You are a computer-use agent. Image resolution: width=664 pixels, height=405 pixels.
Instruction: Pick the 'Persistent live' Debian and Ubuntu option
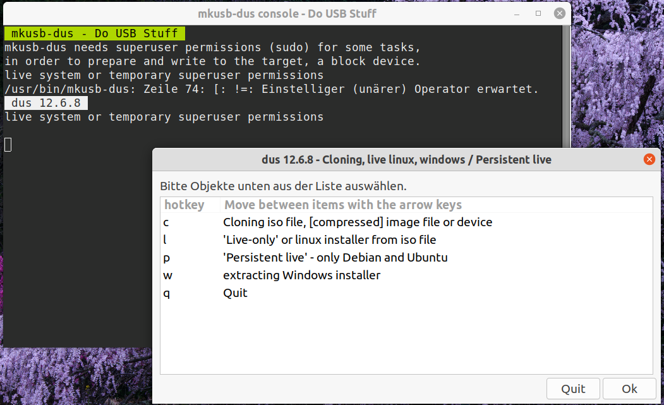pos(335,258)
